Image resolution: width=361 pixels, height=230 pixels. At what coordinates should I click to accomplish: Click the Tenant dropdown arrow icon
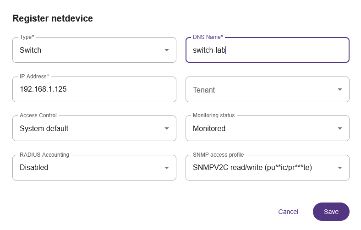point(340,90)
